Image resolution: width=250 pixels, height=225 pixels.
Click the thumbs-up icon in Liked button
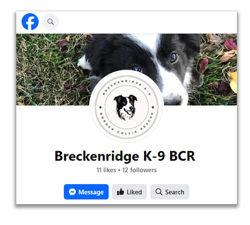click(x=120, y=192)
